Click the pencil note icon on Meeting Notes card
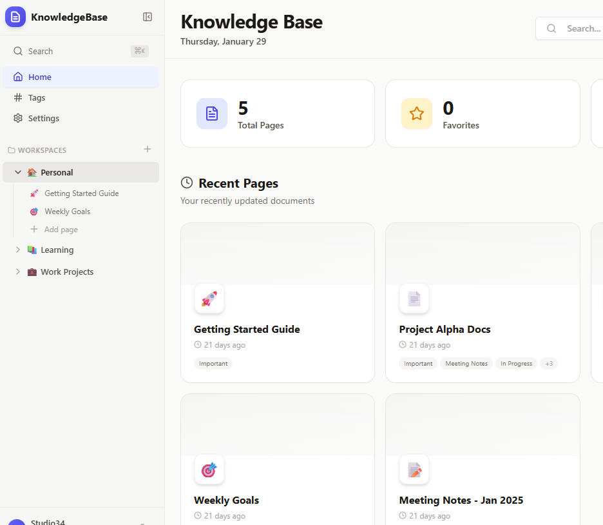The image size is (603, 525). coord(414,470)
